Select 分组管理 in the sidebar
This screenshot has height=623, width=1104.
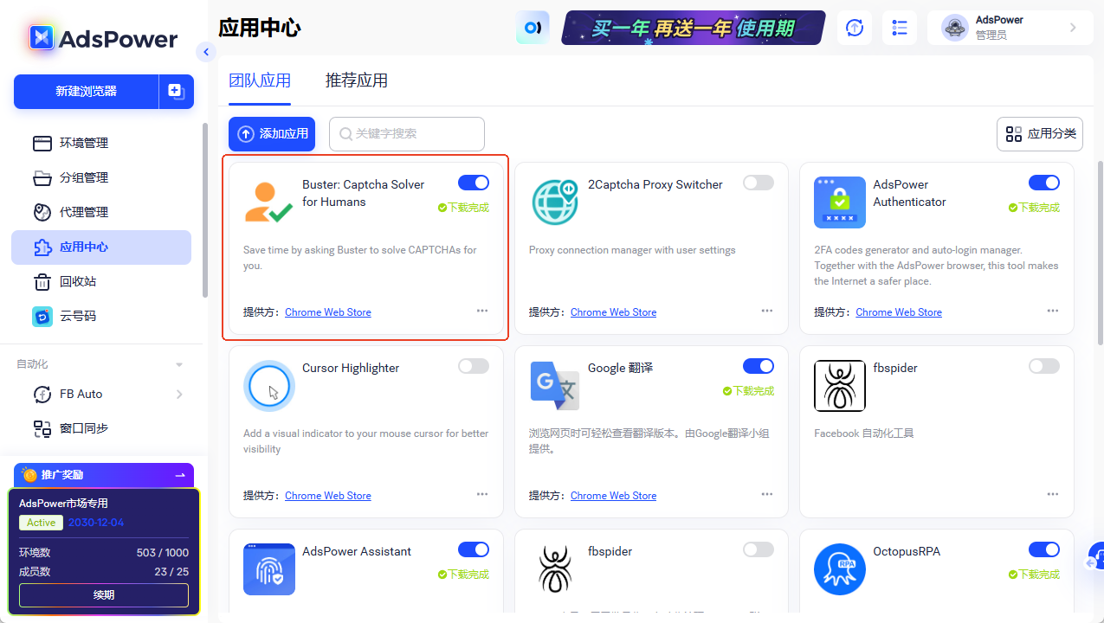[82, 177]
